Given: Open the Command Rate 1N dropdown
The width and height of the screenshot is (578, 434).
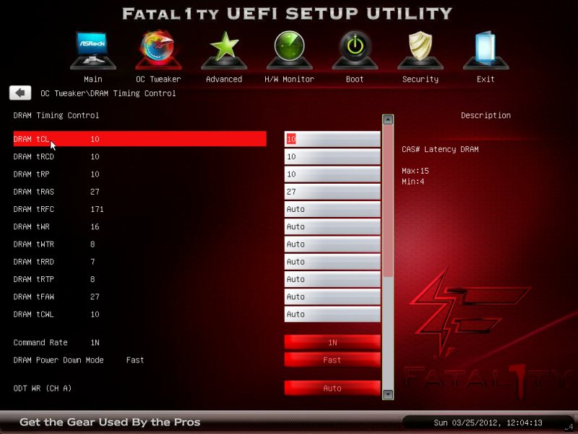Looking at the screenshot, I should tap(332, 342).
